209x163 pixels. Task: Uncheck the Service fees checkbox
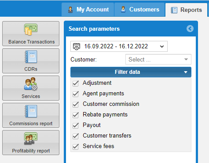click(x=76, y=147)
